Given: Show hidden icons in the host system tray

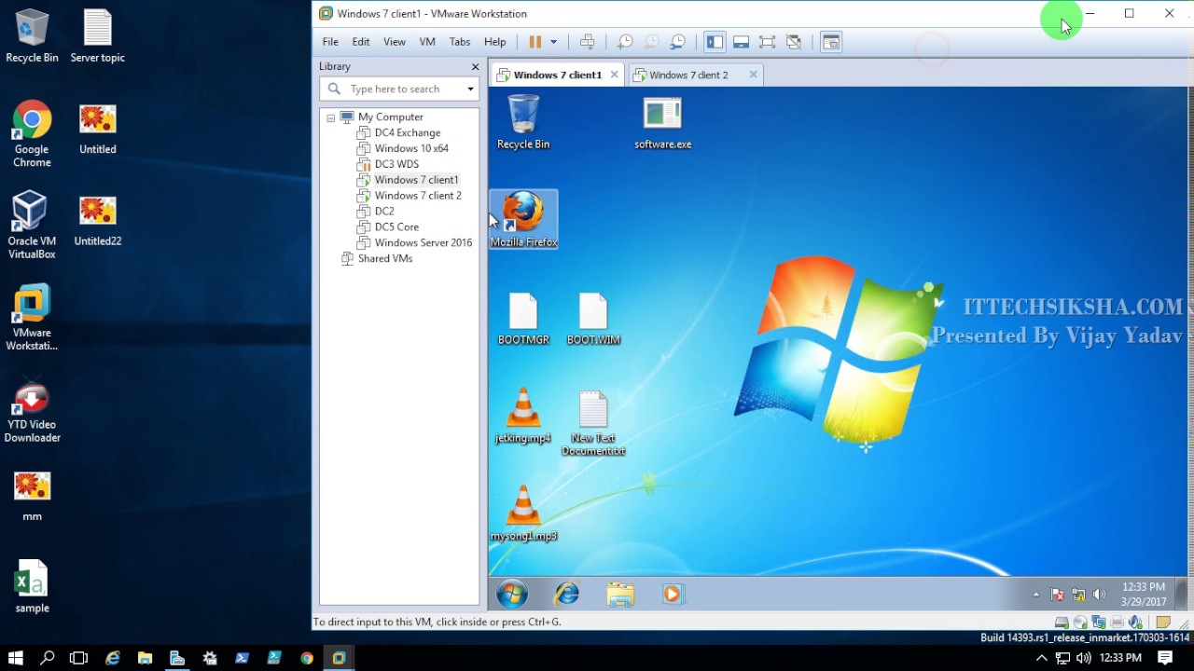Looking at the screenshot, I should pos(1042,658).
